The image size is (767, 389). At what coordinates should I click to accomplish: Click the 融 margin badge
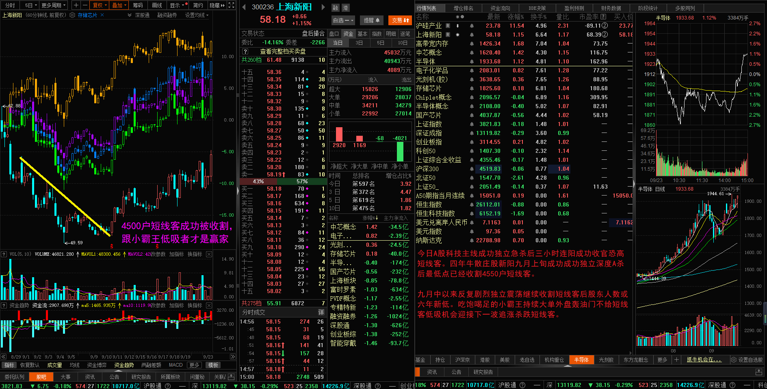pos(336,8)
